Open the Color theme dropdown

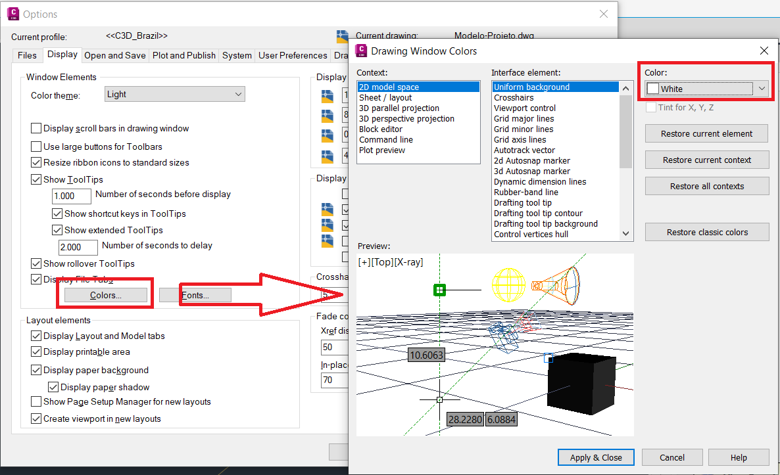(237, 94)
